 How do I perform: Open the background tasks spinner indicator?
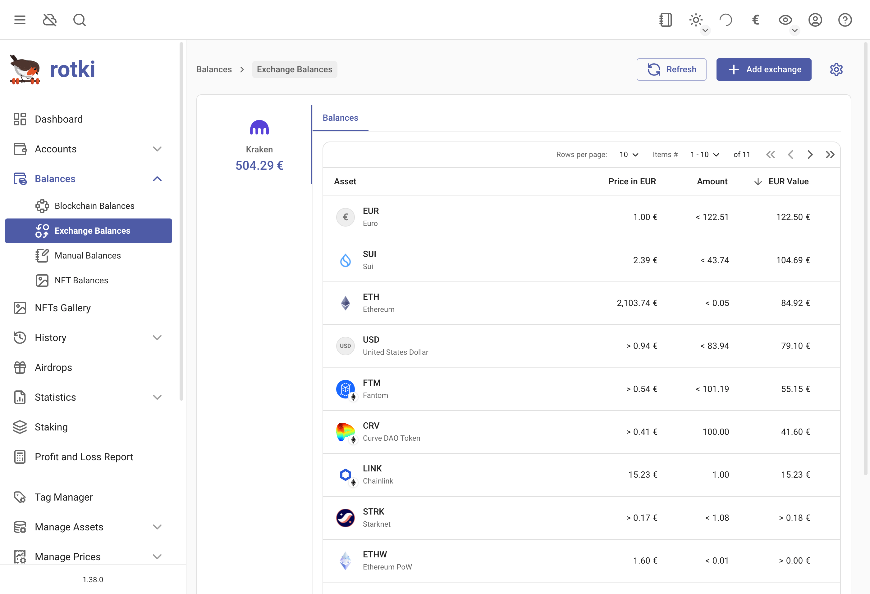(726, 20)
